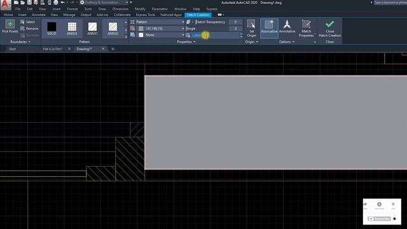The width and height of the screenshot is (407, 229).
Task: Open the workspace Drafting & Annotation dropdown
Action: point(104,3)
